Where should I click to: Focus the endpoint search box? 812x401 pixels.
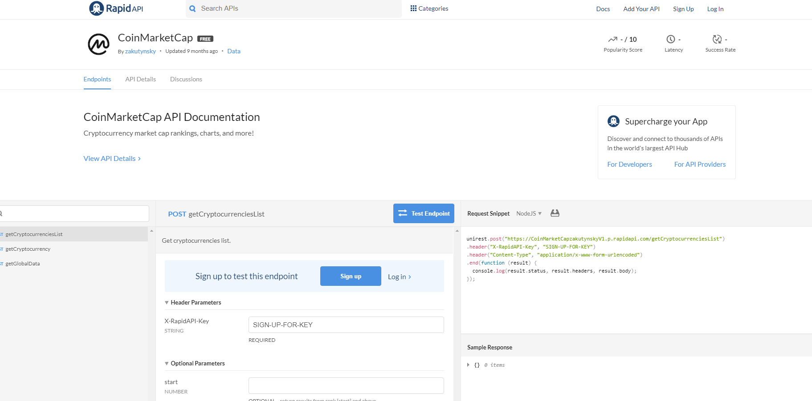74,213
